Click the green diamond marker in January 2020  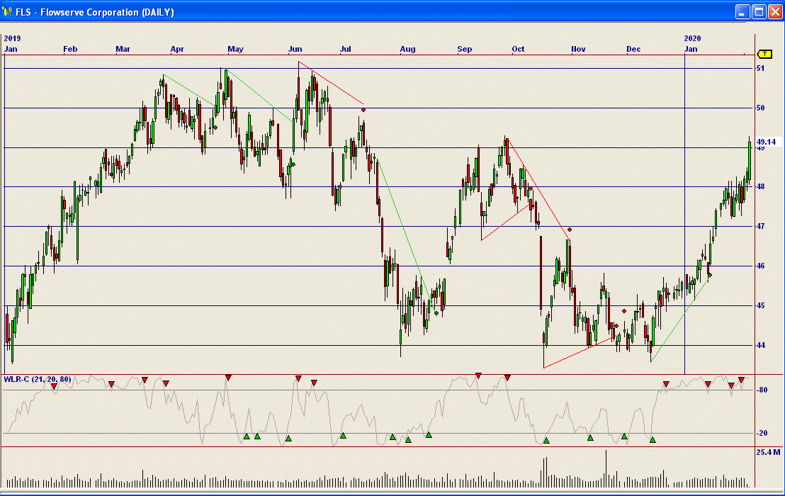click(710, 275)
